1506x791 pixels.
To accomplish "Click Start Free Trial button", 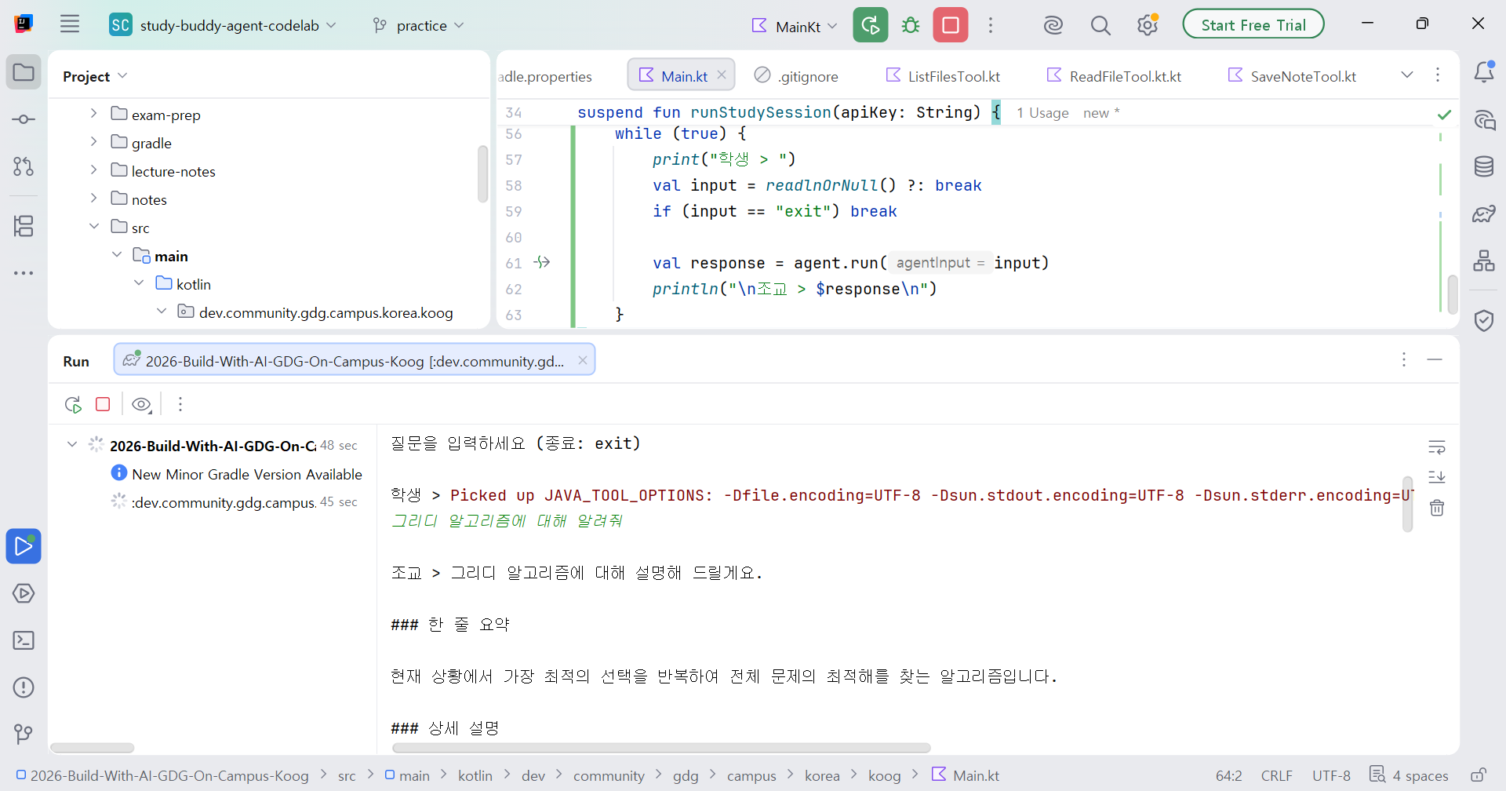I will coord(1253,24).
